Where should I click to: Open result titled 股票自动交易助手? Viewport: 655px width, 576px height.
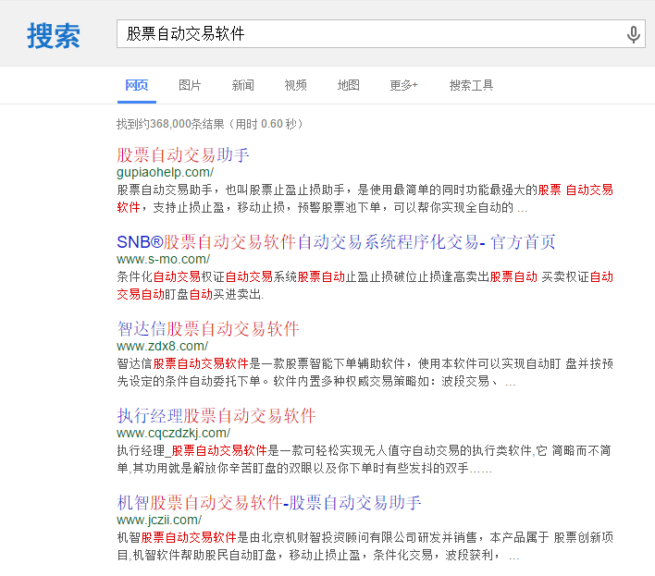[183, 154]
